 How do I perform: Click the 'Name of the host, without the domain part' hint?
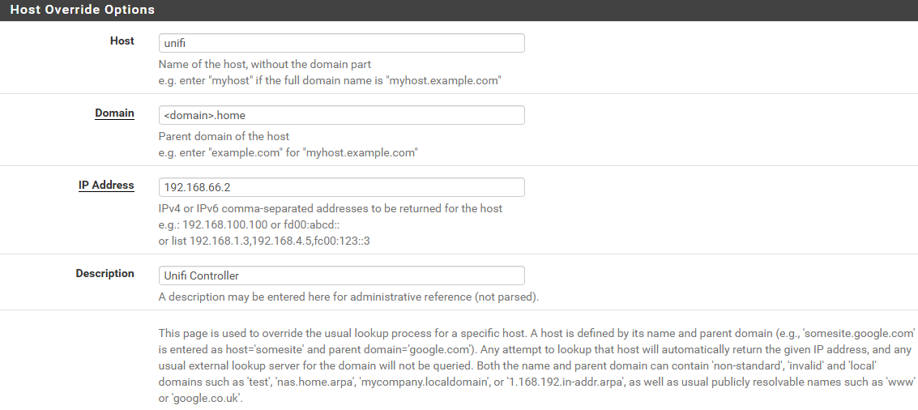265,65
